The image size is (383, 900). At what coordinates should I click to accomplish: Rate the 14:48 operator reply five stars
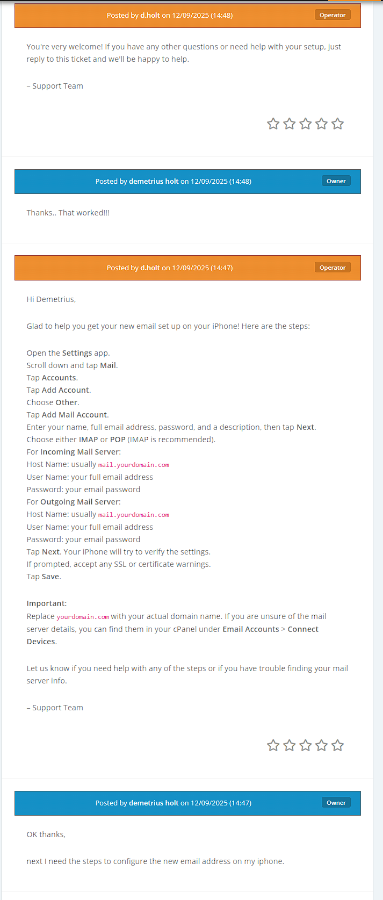pos(337,124)
